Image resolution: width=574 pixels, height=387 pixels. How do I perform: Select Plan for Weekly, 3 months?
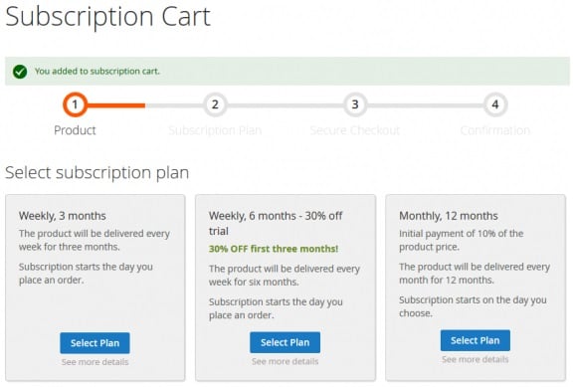(x=95, y=343)
